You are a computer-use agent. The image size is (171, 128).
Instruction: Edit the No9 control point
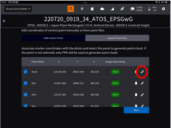pos(142,95)
